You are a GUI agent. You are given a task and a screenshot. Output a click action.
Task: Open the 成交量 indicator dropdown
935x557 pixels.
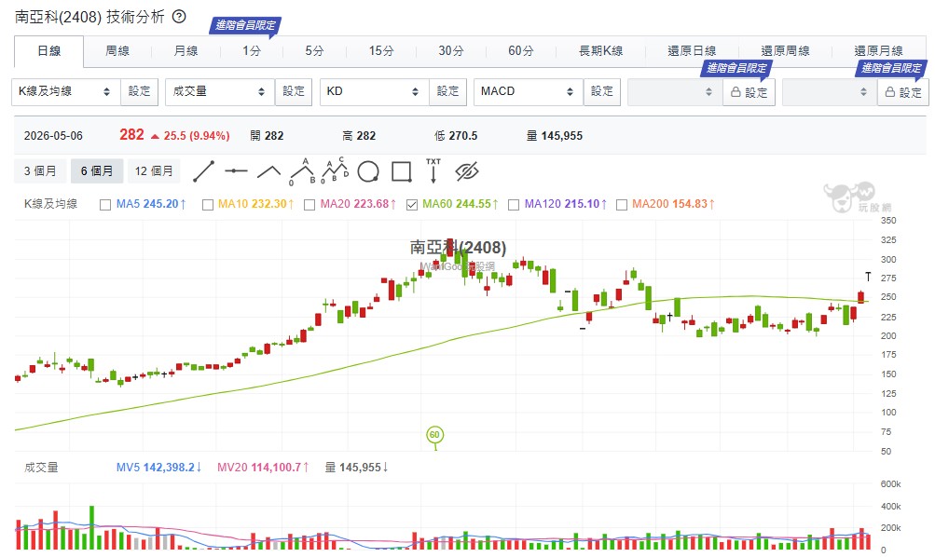click(220, 91)
